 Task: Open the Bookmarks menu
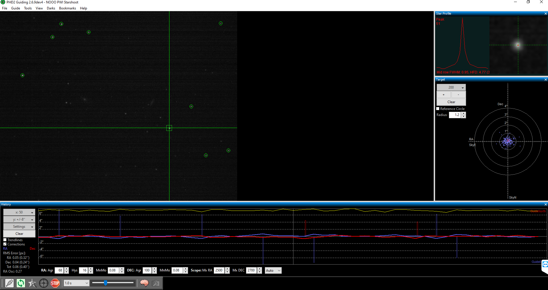pos(67,8)
